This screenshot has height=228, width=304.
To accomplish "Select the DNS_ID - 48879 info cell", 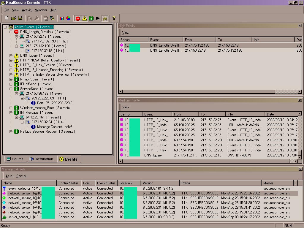I will click(x=239, y=155).
